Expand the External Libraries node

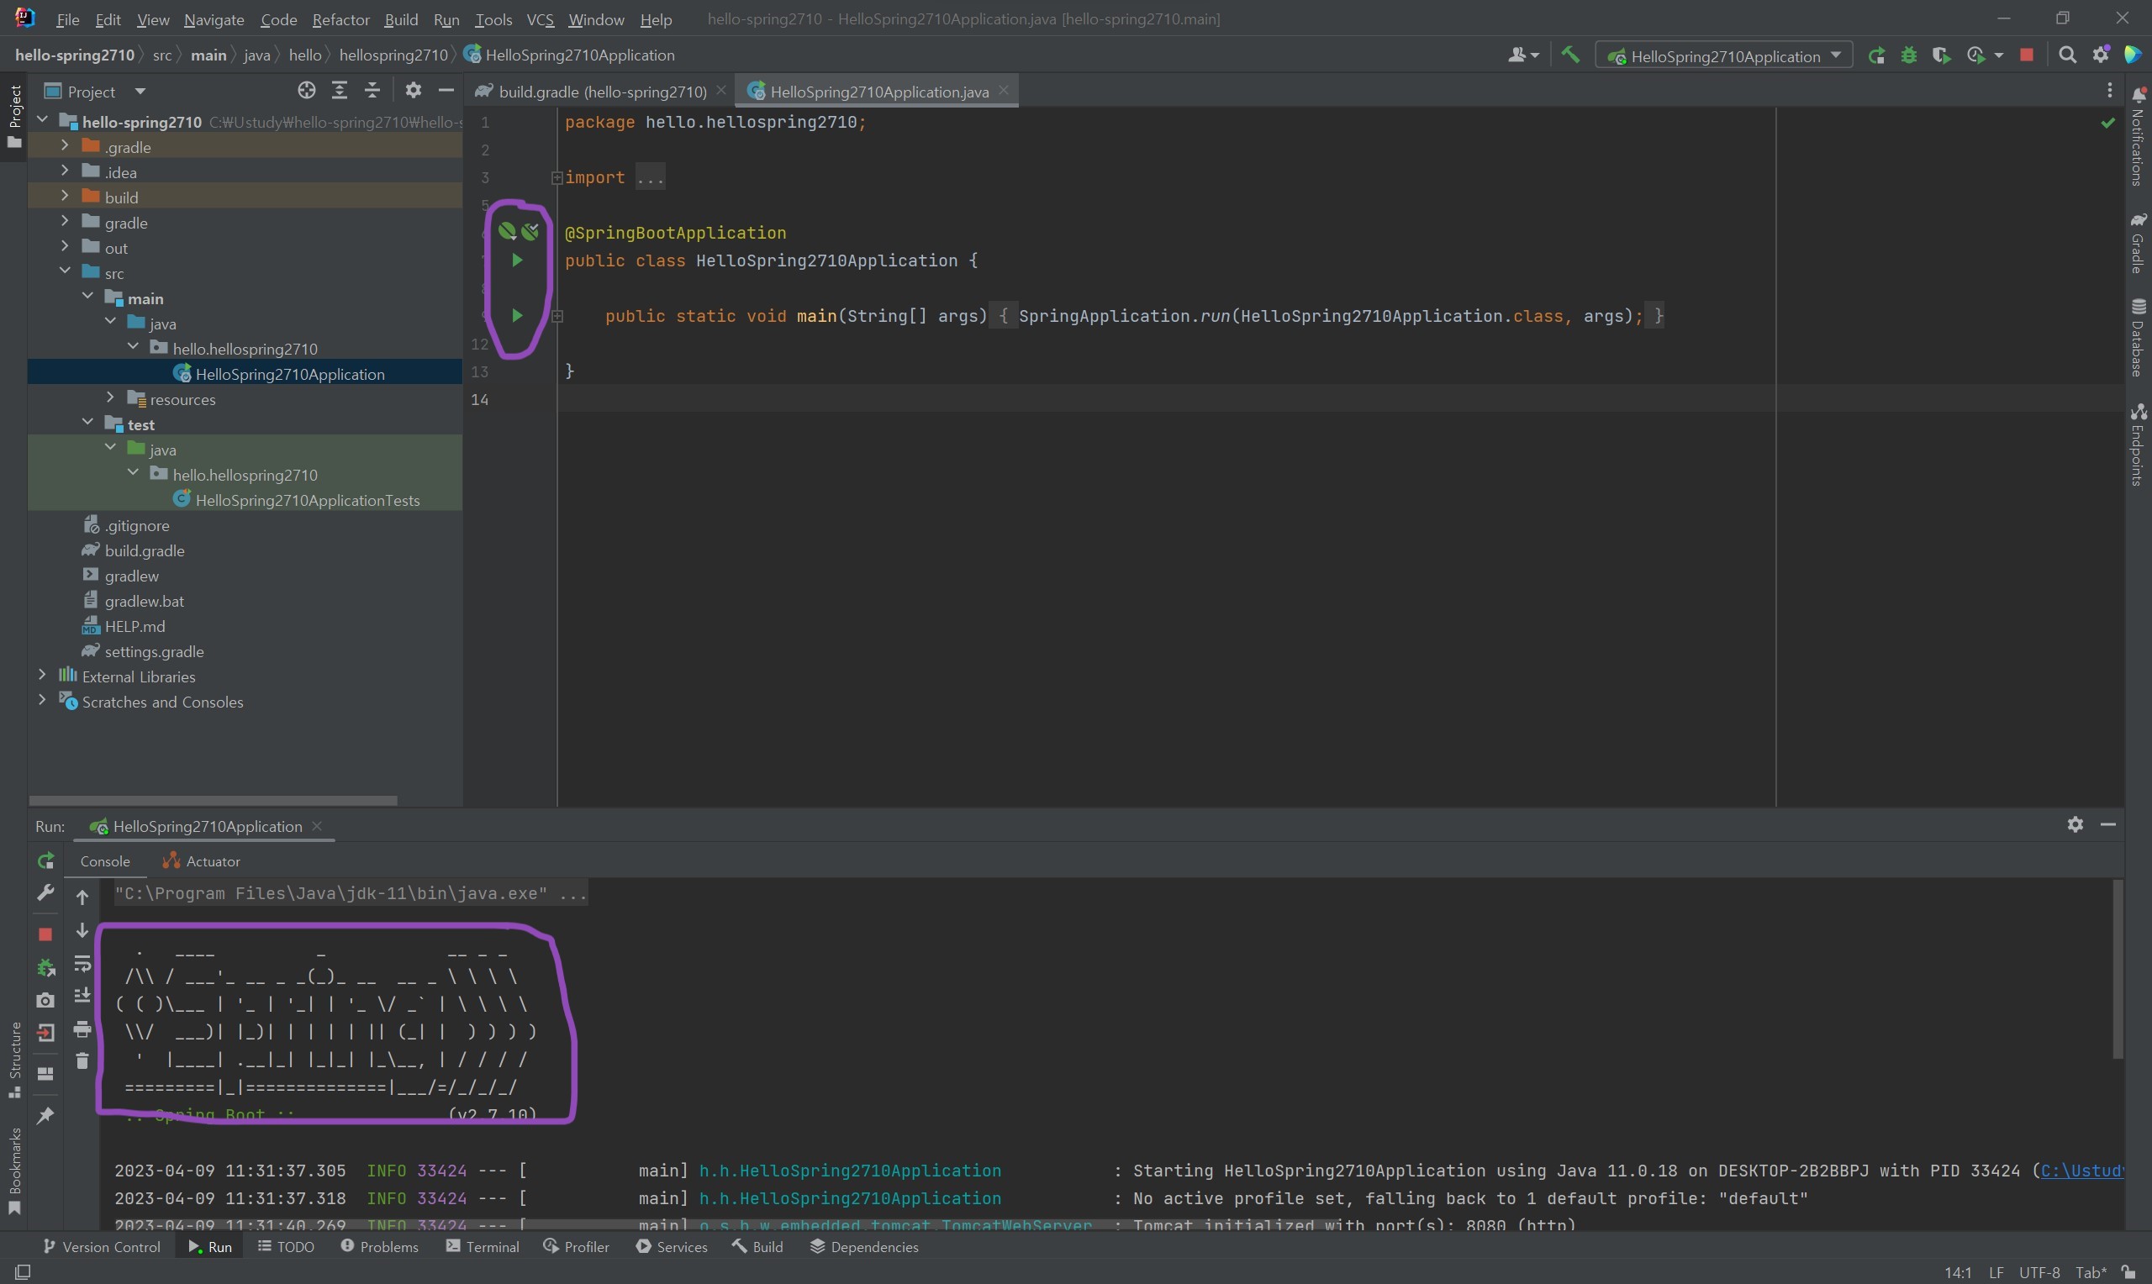coord(42,675)
